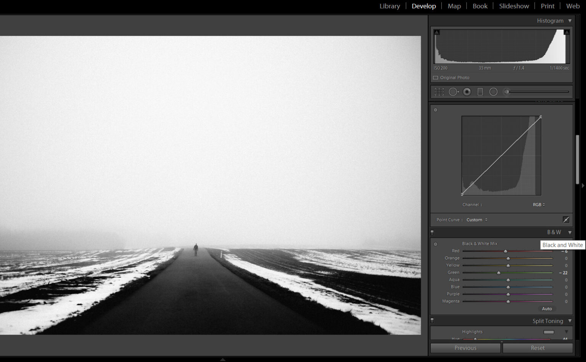Image resolution: width=586 pixels, height=362 pixels.
Task: Select the Red Eye Correction tool
Action: [x=467, y=91]
